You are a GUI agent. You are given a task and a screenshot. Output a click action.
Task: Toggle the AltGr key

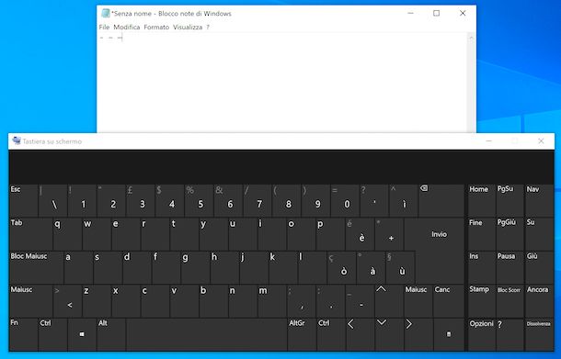[302, 334]
